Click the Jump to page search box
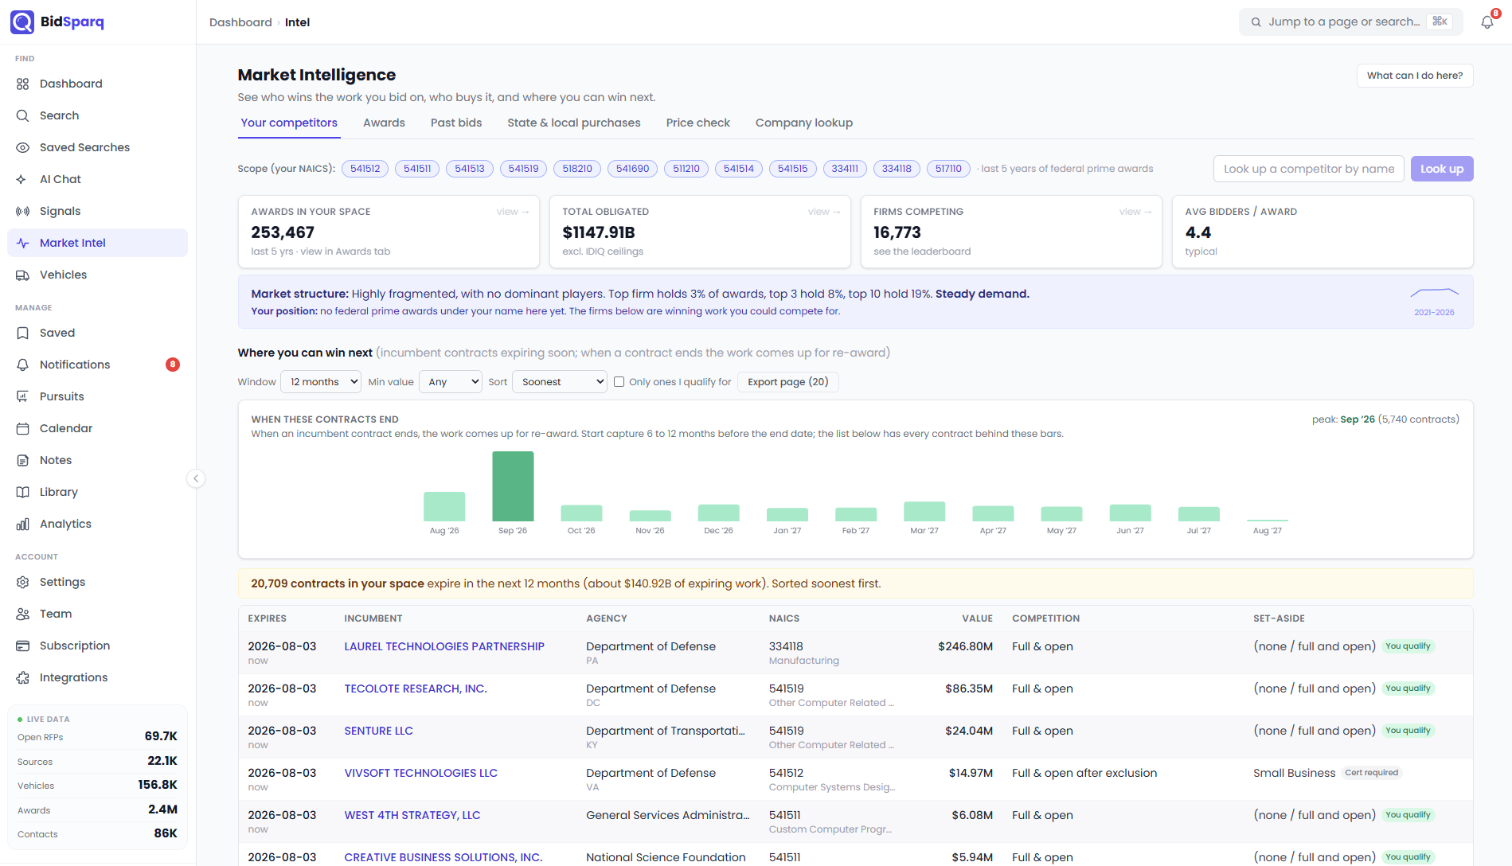This screenshot has width=1512, height=866. (1351, 21)
